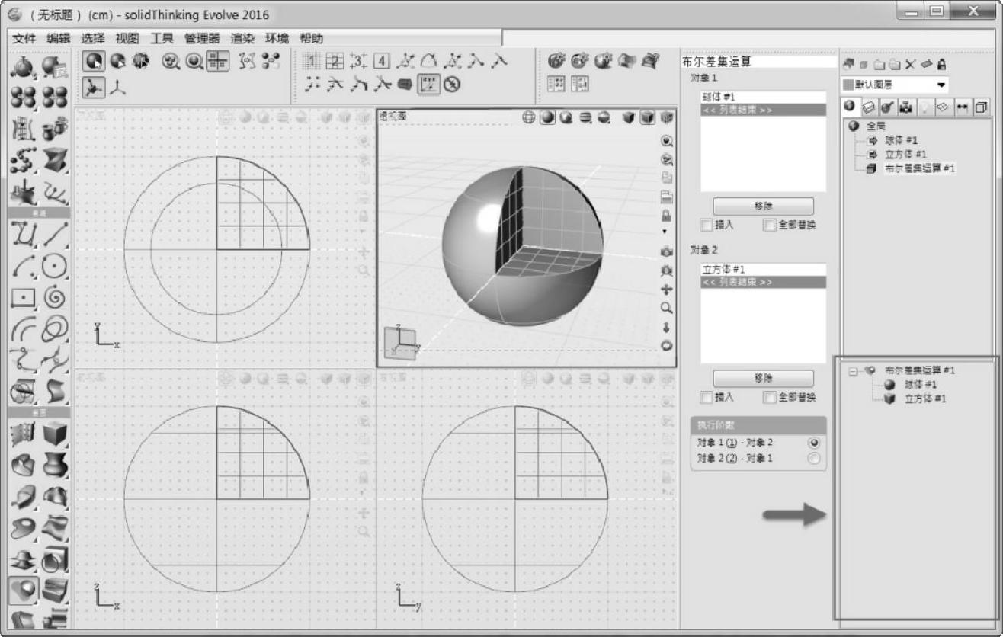Select the revolve vase surface tool
This screenshot has height=637, width=1003.
54,464
